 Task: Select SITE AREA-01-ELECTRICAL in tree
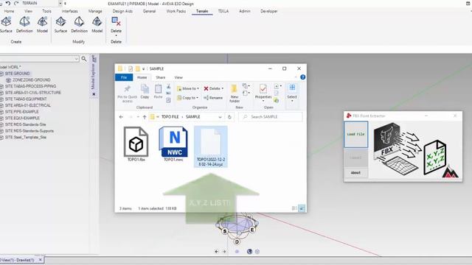(28, 105)
